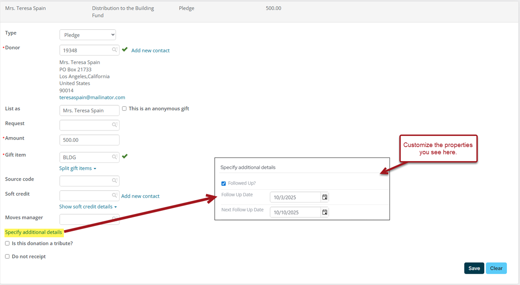This screenshot has width=520, height=285.
Task: Expand Show soft credit details
Action: coord(88,207)
